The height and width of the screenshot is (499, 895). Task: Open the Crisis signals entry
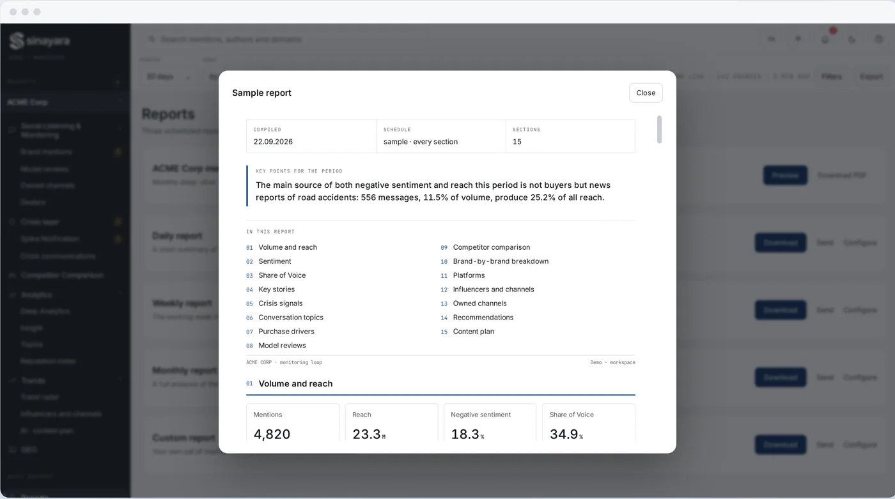[x=281, y=303]
